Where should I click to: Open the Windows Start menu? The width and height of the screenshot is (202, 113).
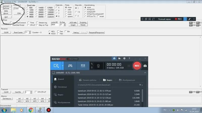pos(4,110)
